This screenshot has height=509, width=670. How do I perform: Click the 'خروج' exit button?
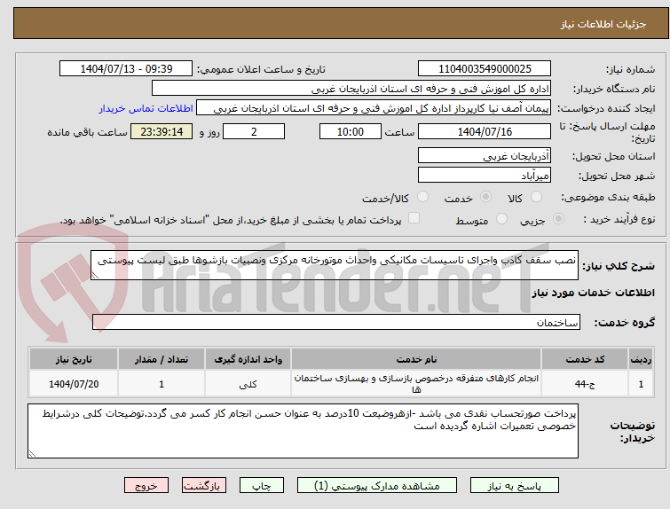(x=146, y=486)
